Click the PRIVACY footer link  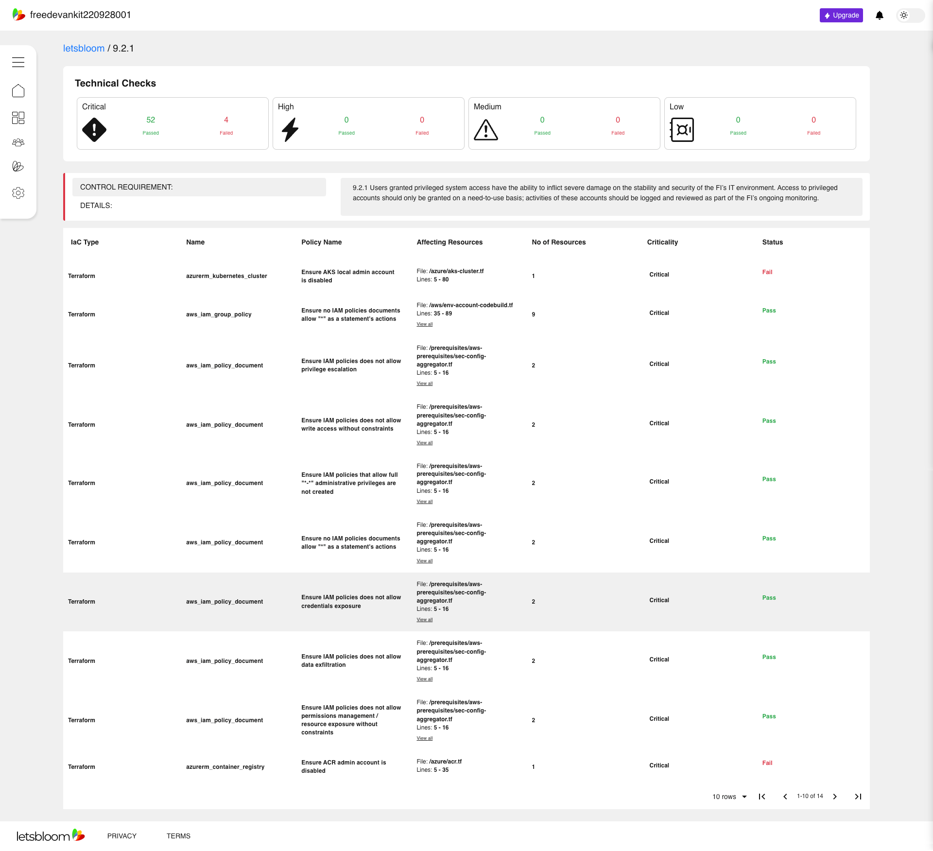pyautogui.click(x=122, y=836)
